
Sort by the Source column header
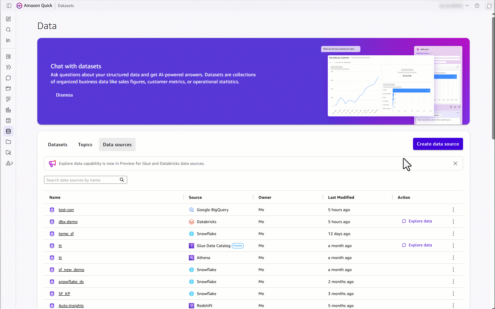click(x=195, y=197)
